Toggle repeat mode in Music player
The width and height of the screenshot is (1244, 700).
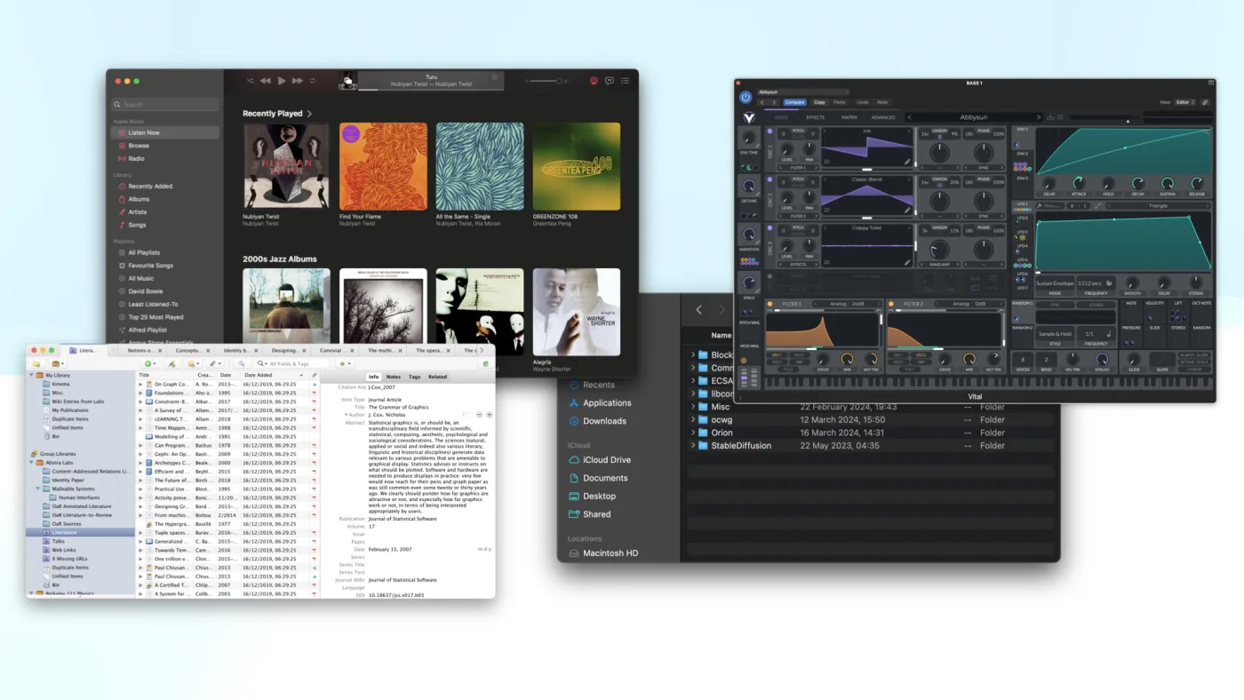click(x=313, y=81)
